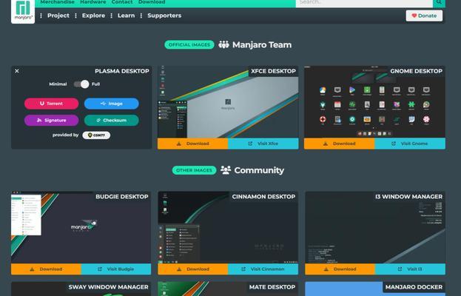Click the blue Image download button
This screenshot has height=296, width=461.
coord(112,104)
